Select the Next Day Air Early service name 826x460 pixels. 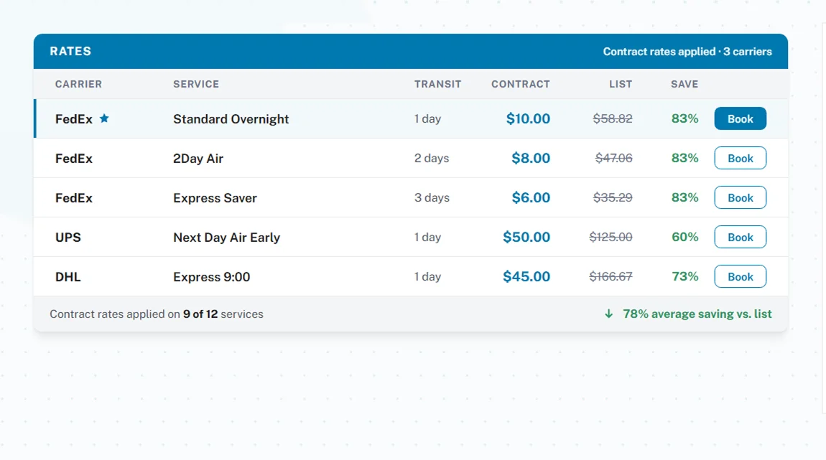[x=226, y=238]
